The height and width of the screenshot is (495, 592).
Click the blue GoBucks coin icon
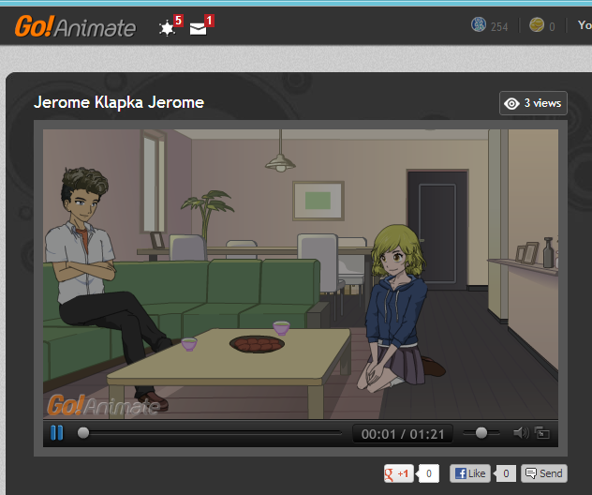[x=479, y=24]
